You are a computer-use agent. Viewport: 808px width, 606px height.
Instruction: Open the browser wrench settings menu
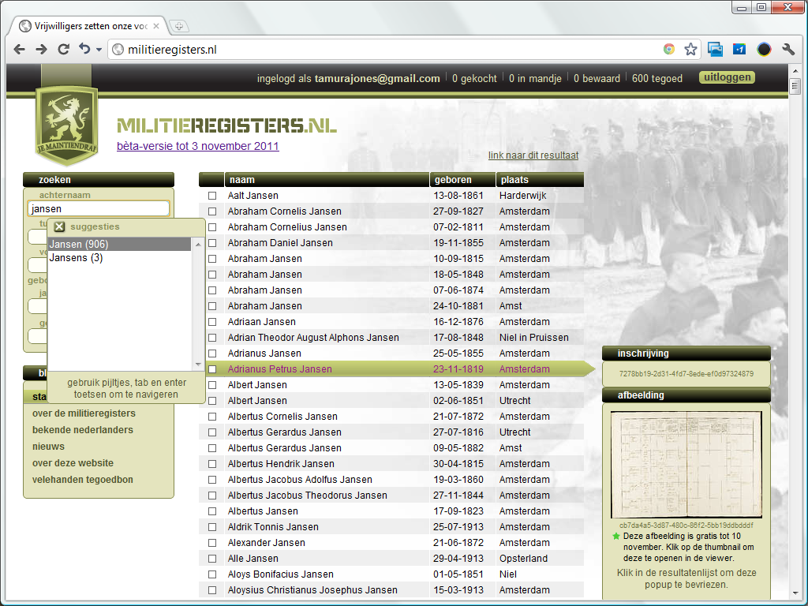(x=788, y=49)
